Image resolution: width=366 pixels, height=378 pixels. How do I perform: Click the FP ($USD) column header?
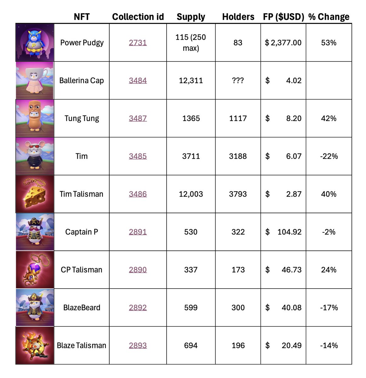tap(283, 17)
